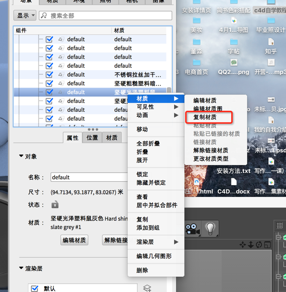This screenshot has height=292, width=286.
Task: Select the 美妆 folder on the desktop
Action: (196, 25)
